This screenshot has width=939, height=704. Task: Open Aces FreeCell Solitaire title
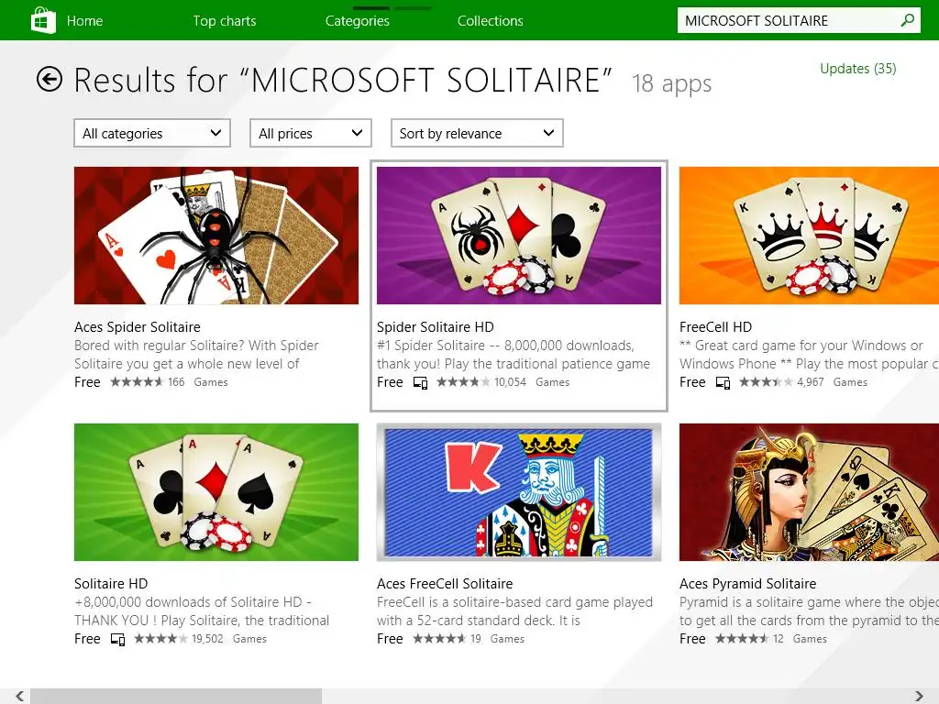[445, 584]
